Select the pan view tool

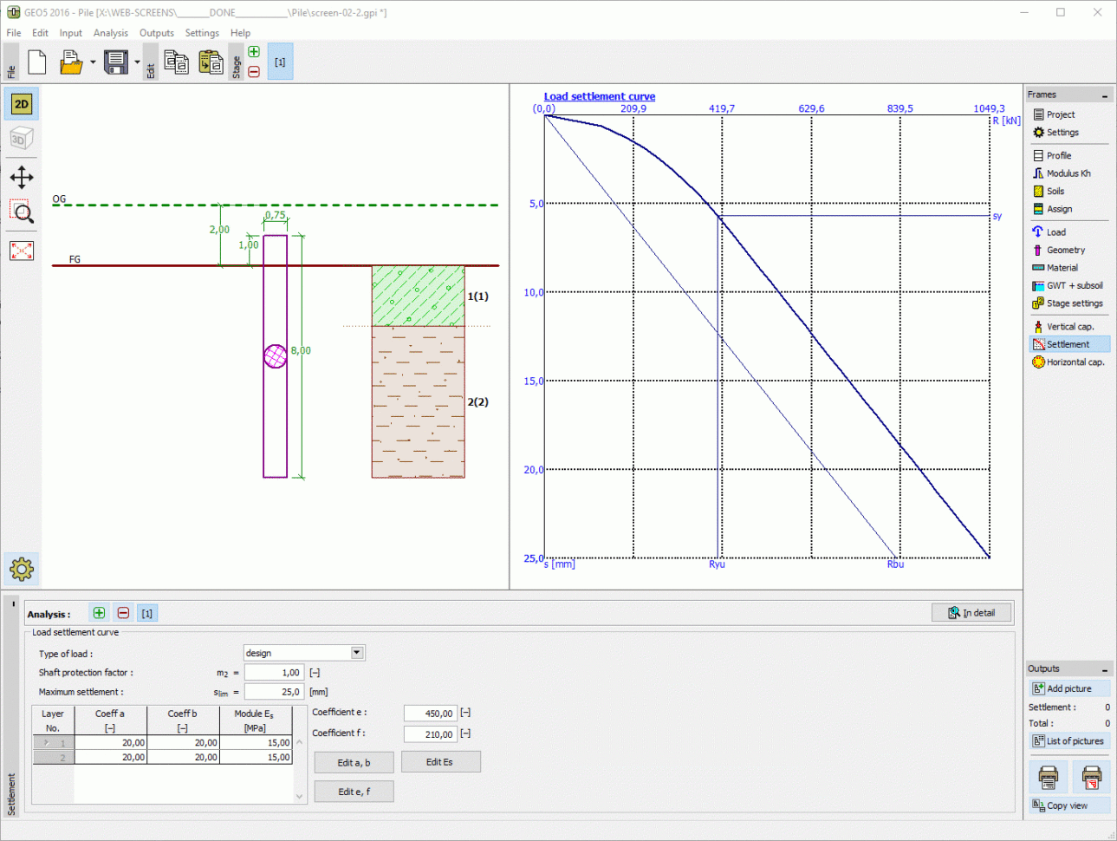[20, 177]
